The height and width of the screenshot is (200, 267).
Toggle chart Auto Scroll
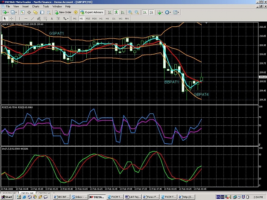[145, 12]
